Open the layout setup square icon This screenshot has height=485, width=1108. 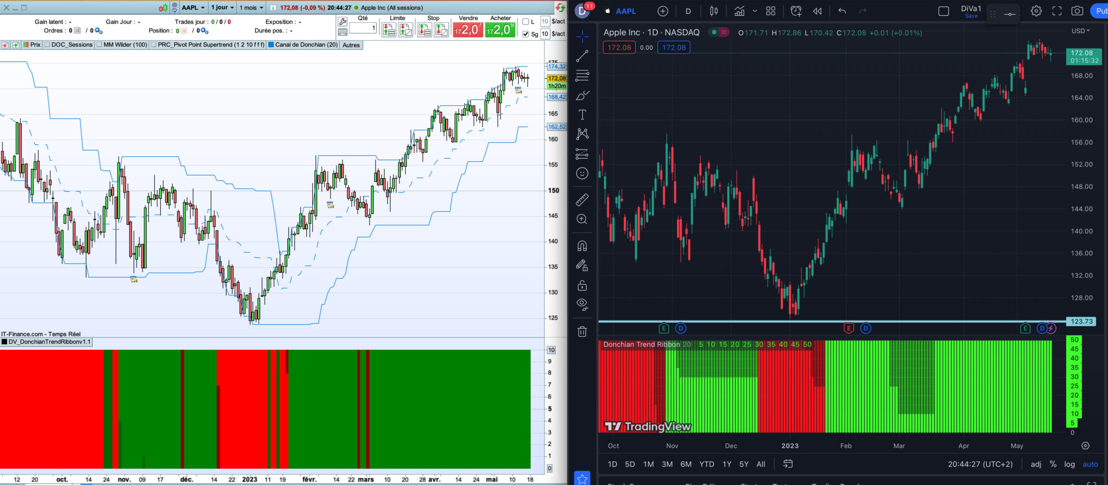click(x=944, y=11)
